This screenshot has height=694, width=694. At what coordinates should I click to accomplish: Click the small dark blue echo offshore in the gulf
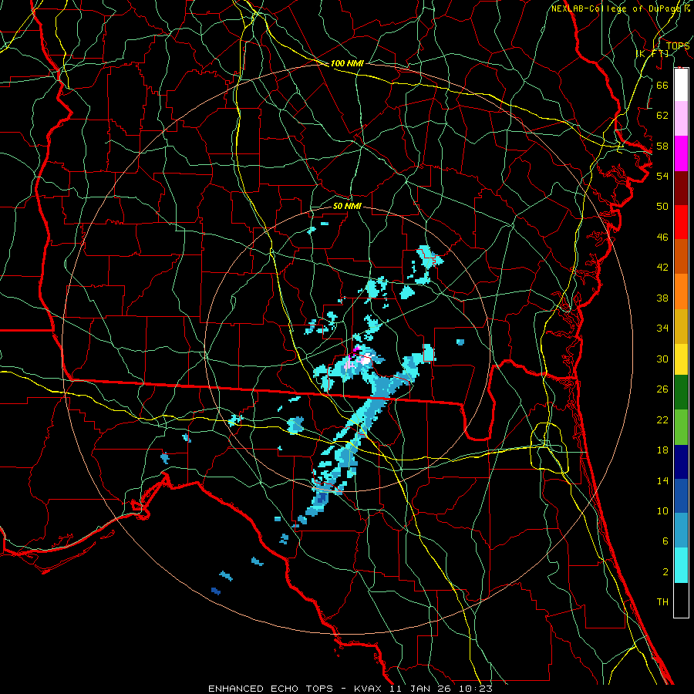216,591
